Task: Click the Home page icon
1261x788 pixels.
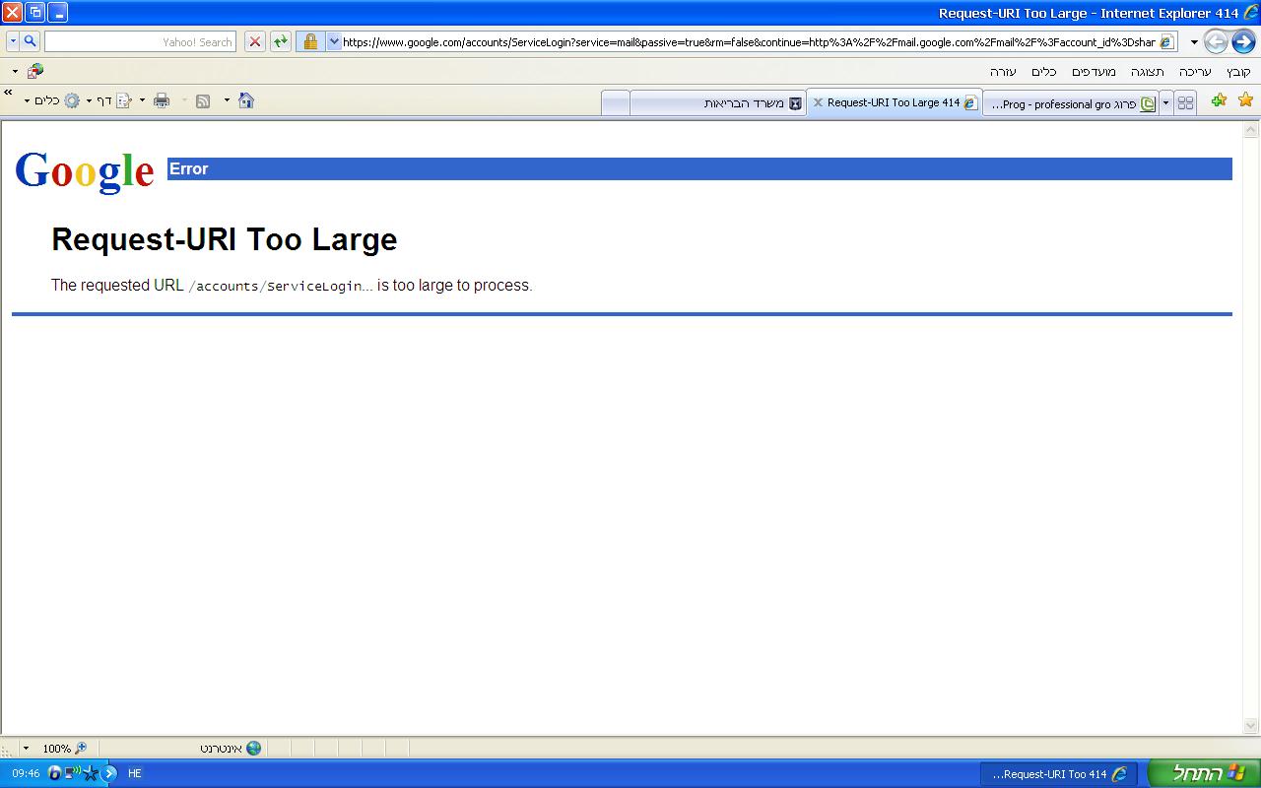Action: 246,100
